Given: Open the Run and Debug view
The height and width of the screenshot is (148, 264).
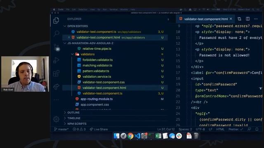Looking at the screenshot, I should (56, 60).
